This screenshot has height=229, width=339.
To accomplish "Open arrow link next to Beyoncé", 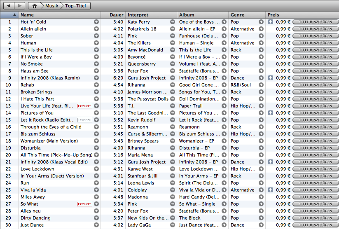I will [173, 57].
